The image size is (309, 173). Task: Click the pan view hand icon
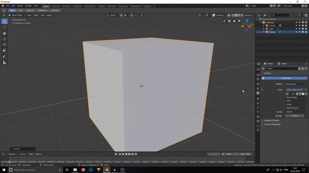[x=234, y=21]
